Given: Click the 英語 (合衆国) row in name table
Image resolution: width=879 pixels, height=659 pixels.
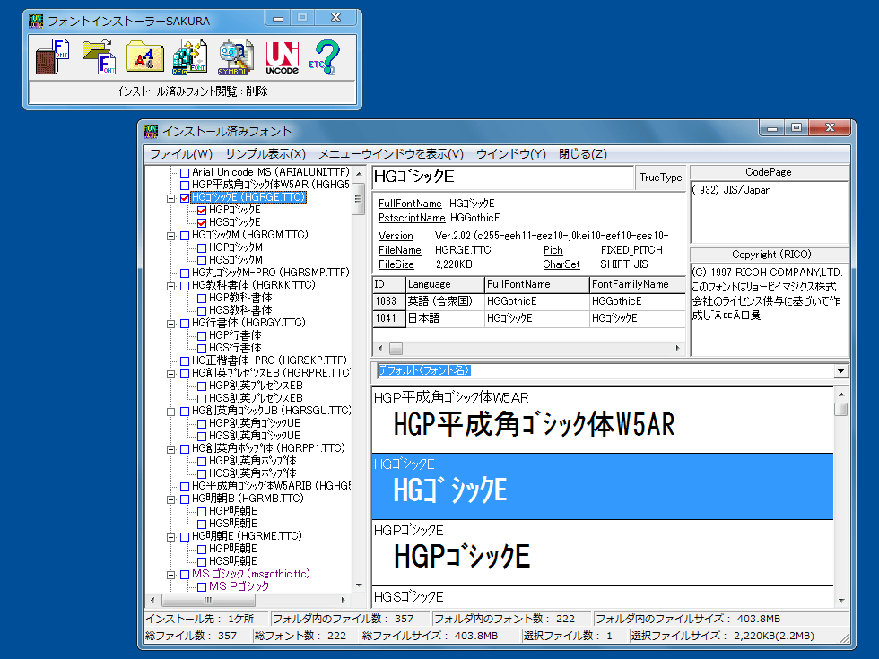Looking at the screenshot, I should (528, 301).
